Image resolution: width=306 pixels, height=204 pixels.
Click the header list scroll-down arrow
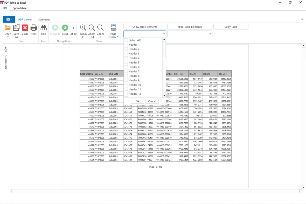tap(164, 96)
